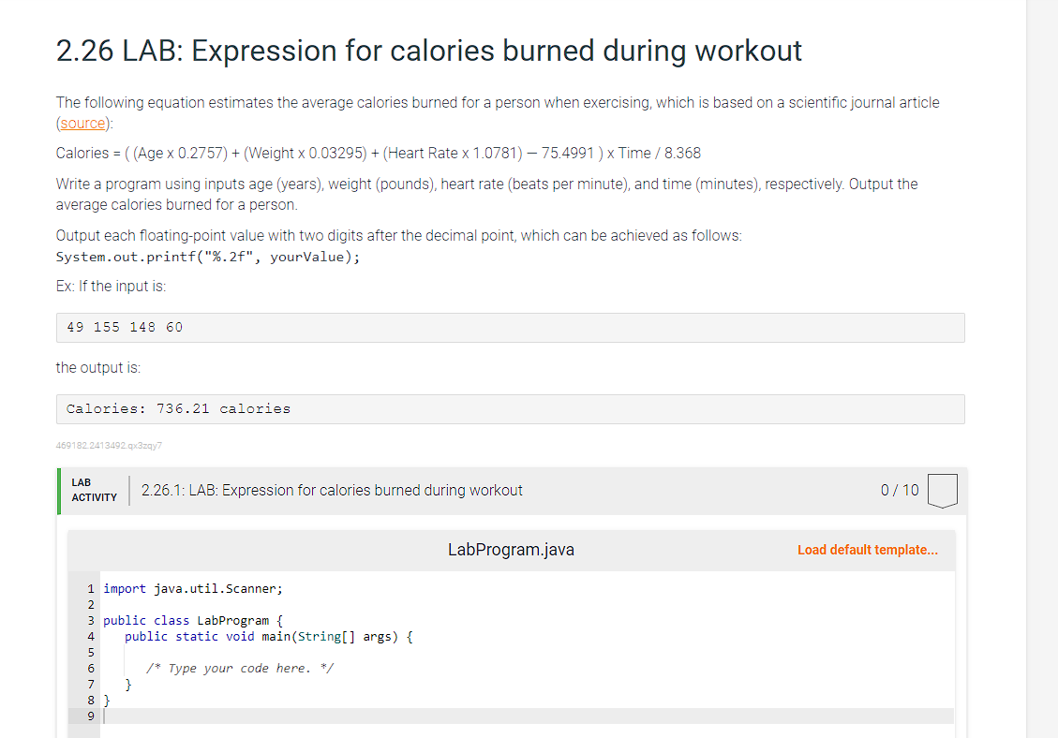Click line number 1 beside the import statement
Viewport: 1058px width, 738px height.
(x=90, y=588)
